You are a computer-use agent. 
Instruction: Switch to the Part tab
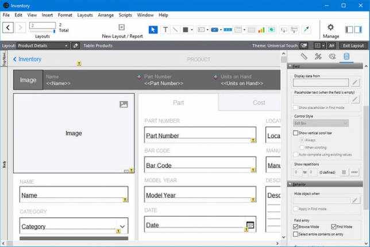click(x=178, y=103)
